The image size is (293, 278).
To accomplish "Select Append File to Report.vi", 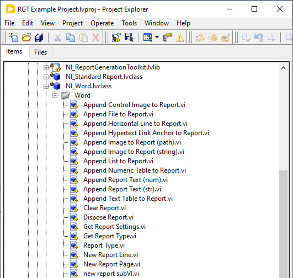I will tap(118, 114).
